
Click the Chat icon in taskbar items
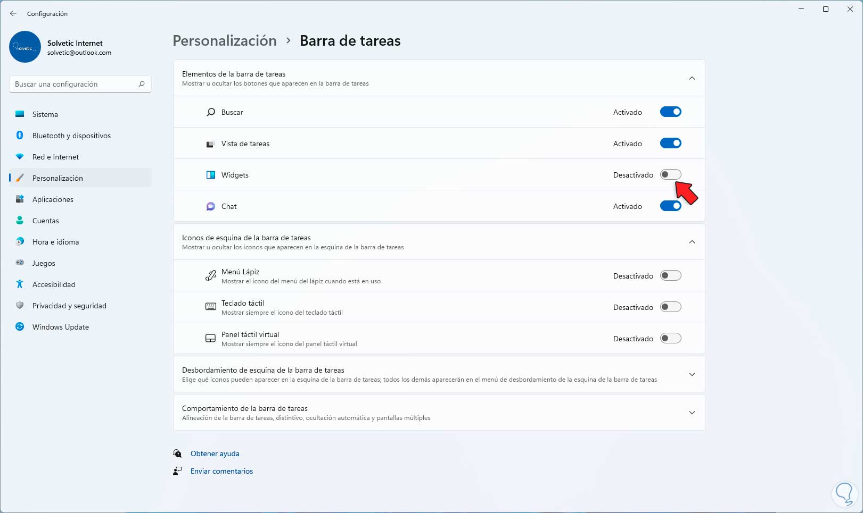point(211,206)
